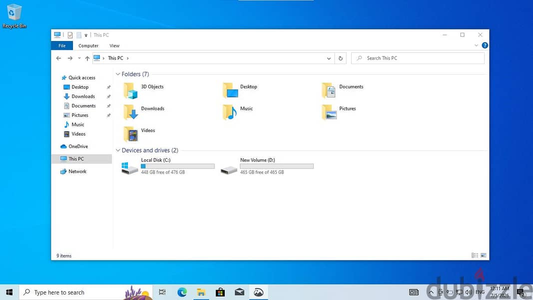Click the Search This PC field
Viewport: 533px width, 300px height.
(418, 58)
